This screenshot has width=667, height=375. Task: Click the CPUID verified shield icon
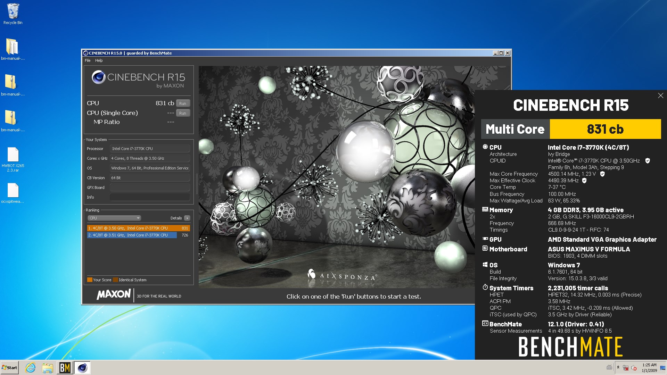pyautogui.click(x=648, y=161)
